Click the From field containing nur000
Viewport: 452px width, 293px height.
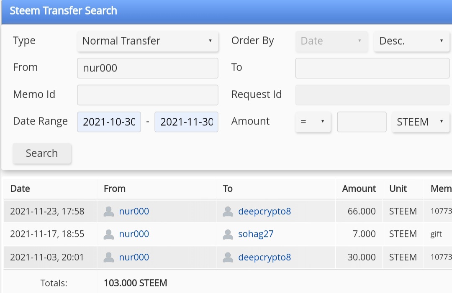[x=148, y=68]
